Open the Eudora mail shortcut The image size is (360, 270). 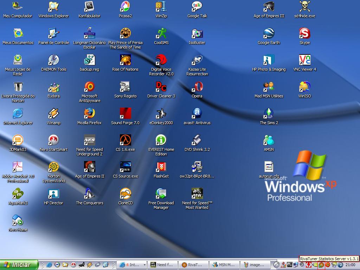tap(53, 86)
